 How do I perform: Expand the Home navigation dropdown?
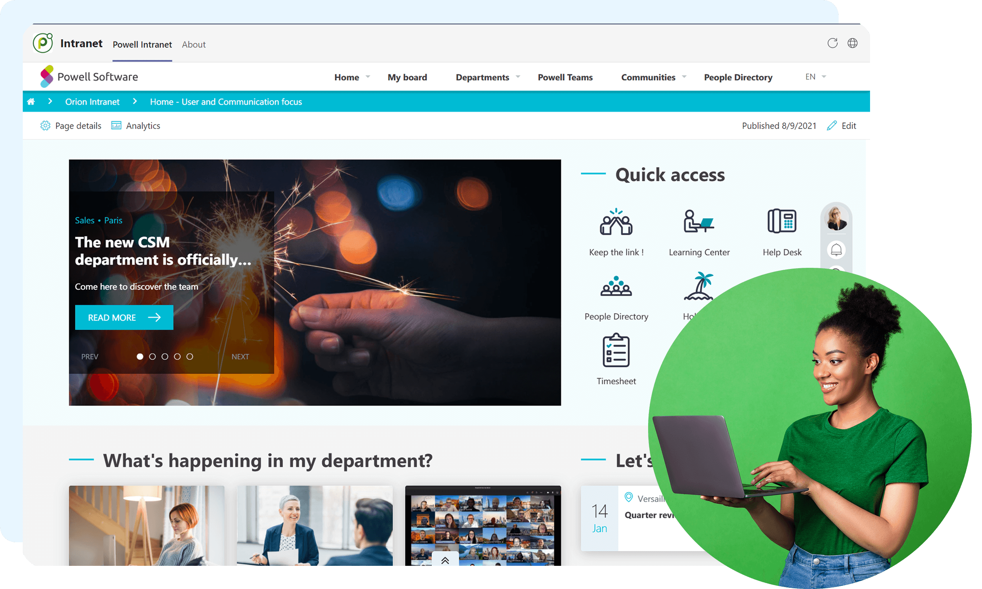(368, 77)
